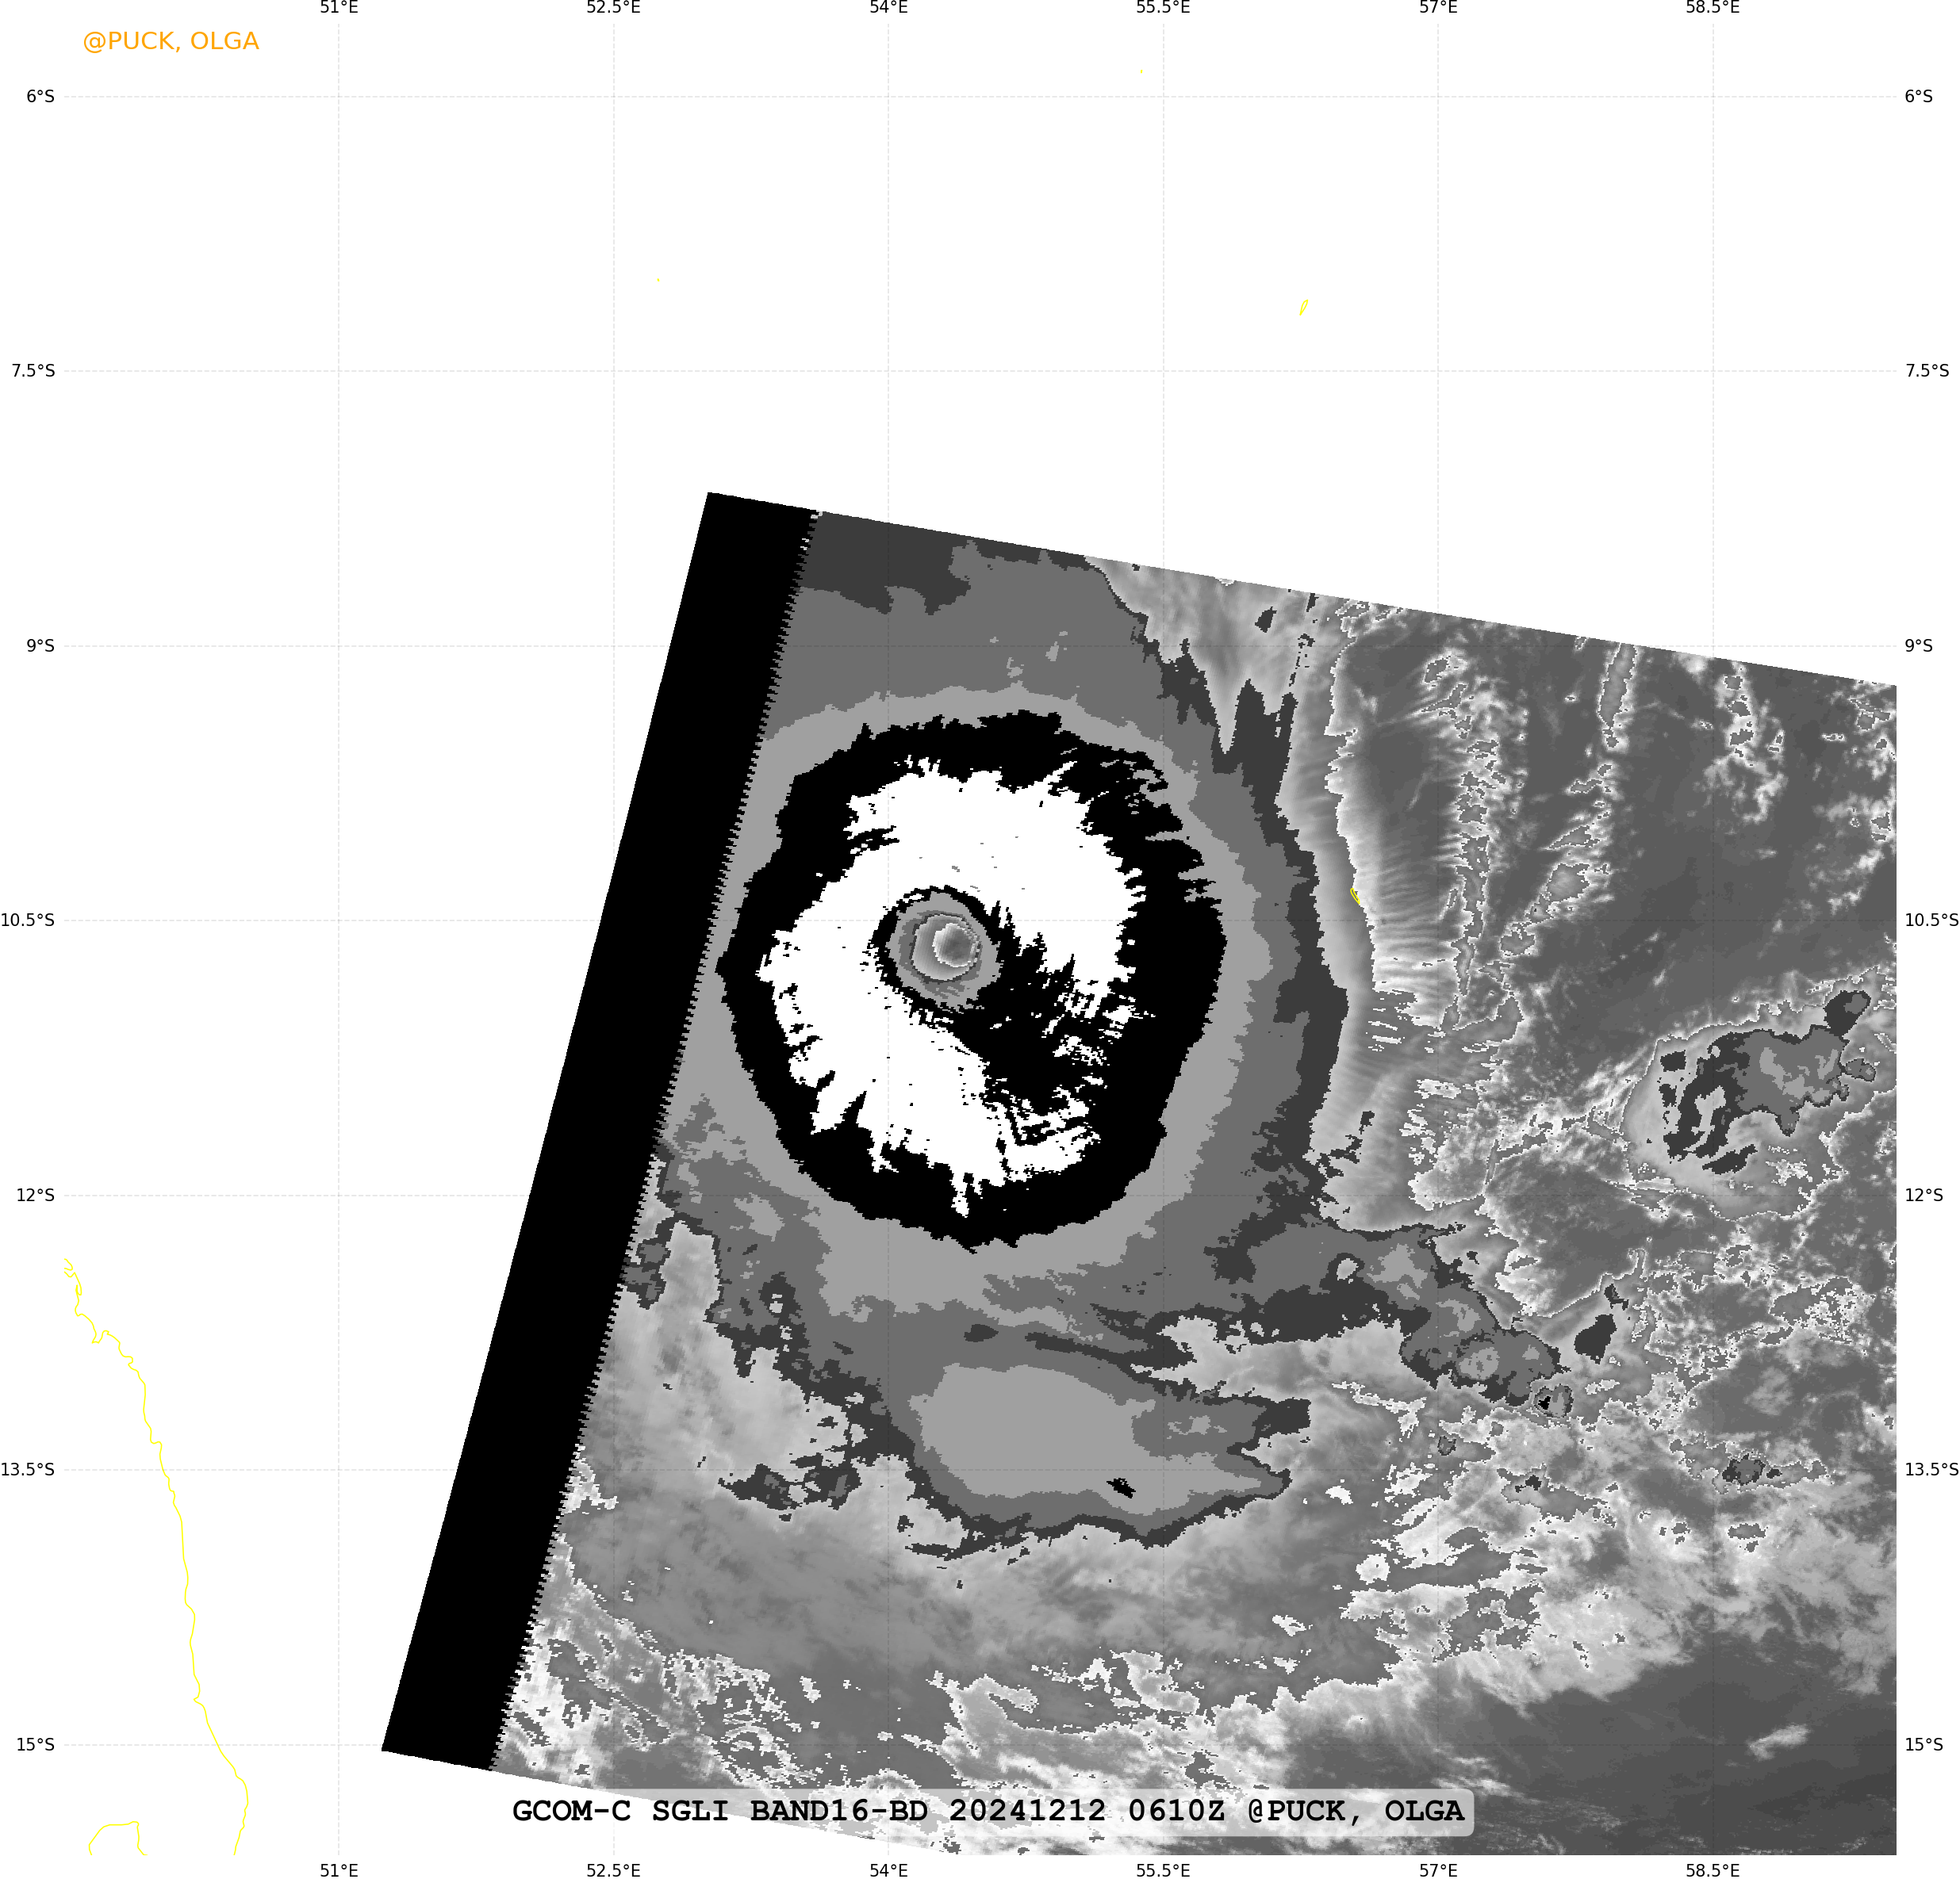Image resolution: width=1960 pixels, height=1879 pixels.
Task: Click the left 9°S latitude label
Action: click(40, 645)
